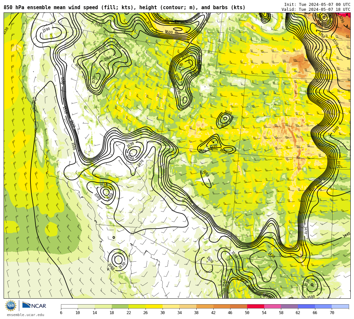The width and height of the screenshot is (354, 319).
Task: Pick the pale yellow 30–34 kts swatch
Action: pos(171,306)
